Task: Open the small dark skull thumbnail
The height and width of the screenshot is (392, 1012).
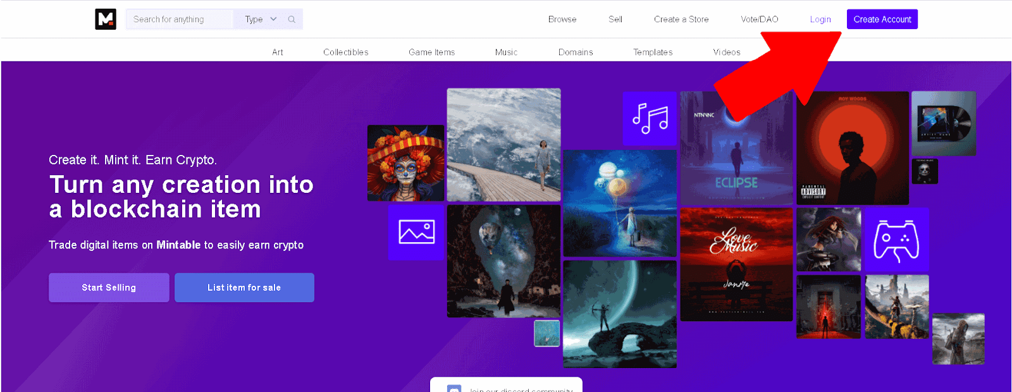Action: click(x=925, y=171)
